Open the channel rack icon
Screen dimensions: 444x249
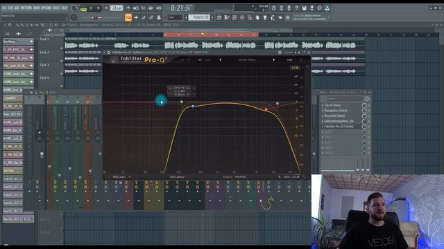234,17
